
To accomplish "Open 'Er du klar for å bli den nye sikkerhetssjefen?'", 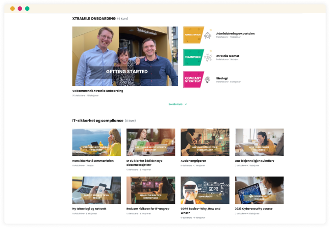I will tap(144, 163).
